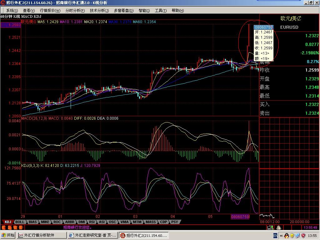Viewport: 320px width, 240px height.
Task: Click the MA60: 1.2354 label
Action: [144, 22]
